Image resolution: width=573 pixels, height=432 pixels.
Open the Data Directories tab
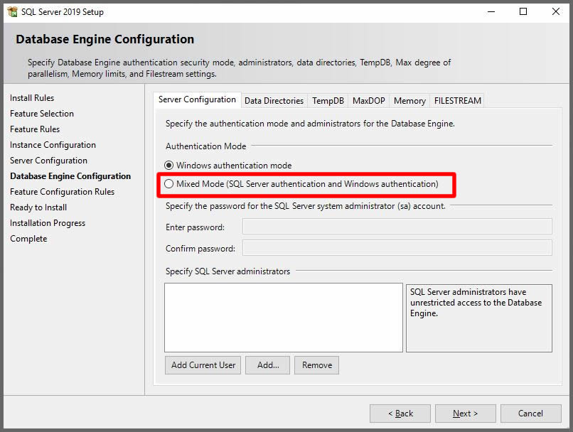coord(274,101)
